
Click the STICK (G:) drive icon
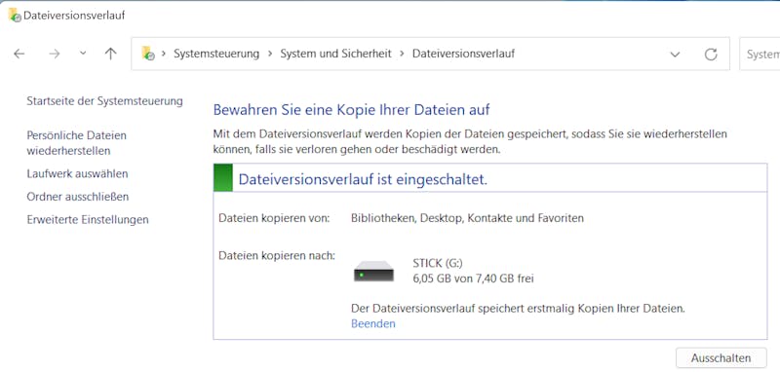click(374, 272)
